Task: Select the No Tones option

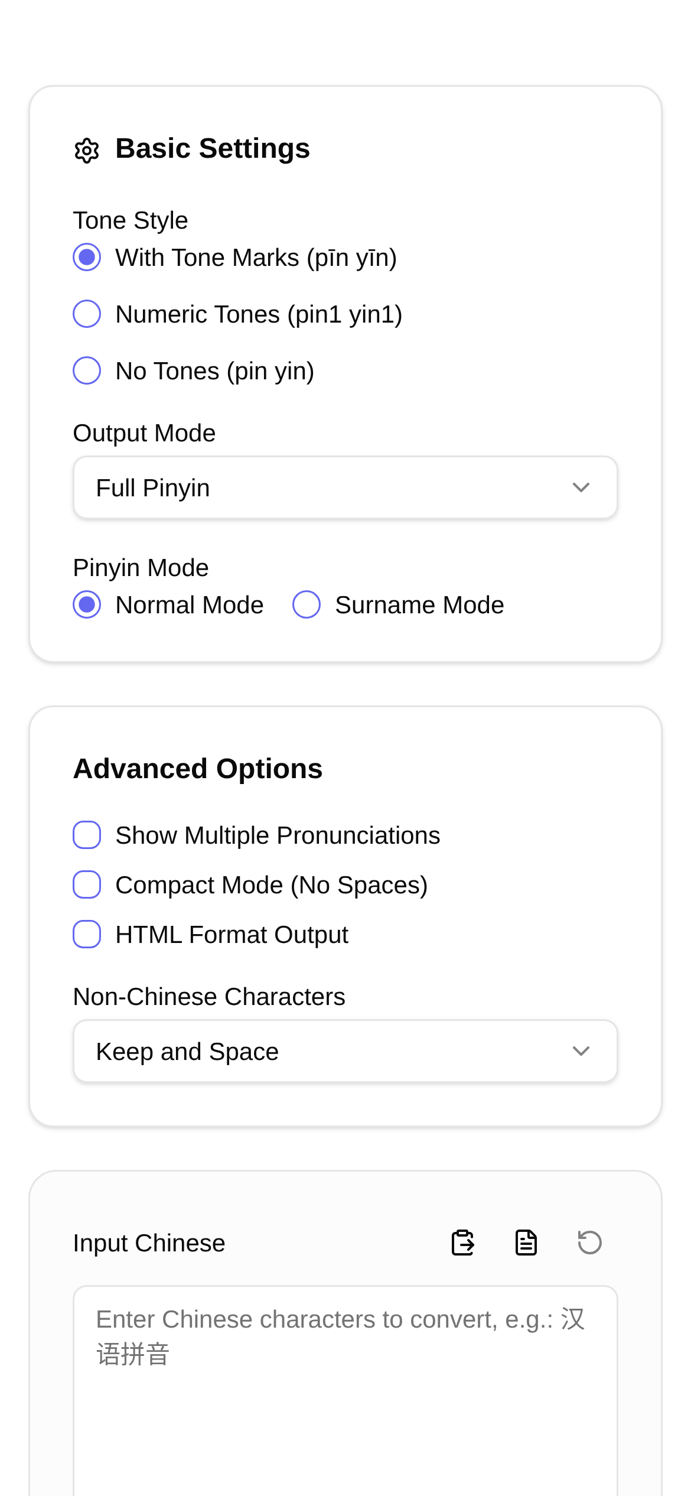Action: click(x=87, y=370)
